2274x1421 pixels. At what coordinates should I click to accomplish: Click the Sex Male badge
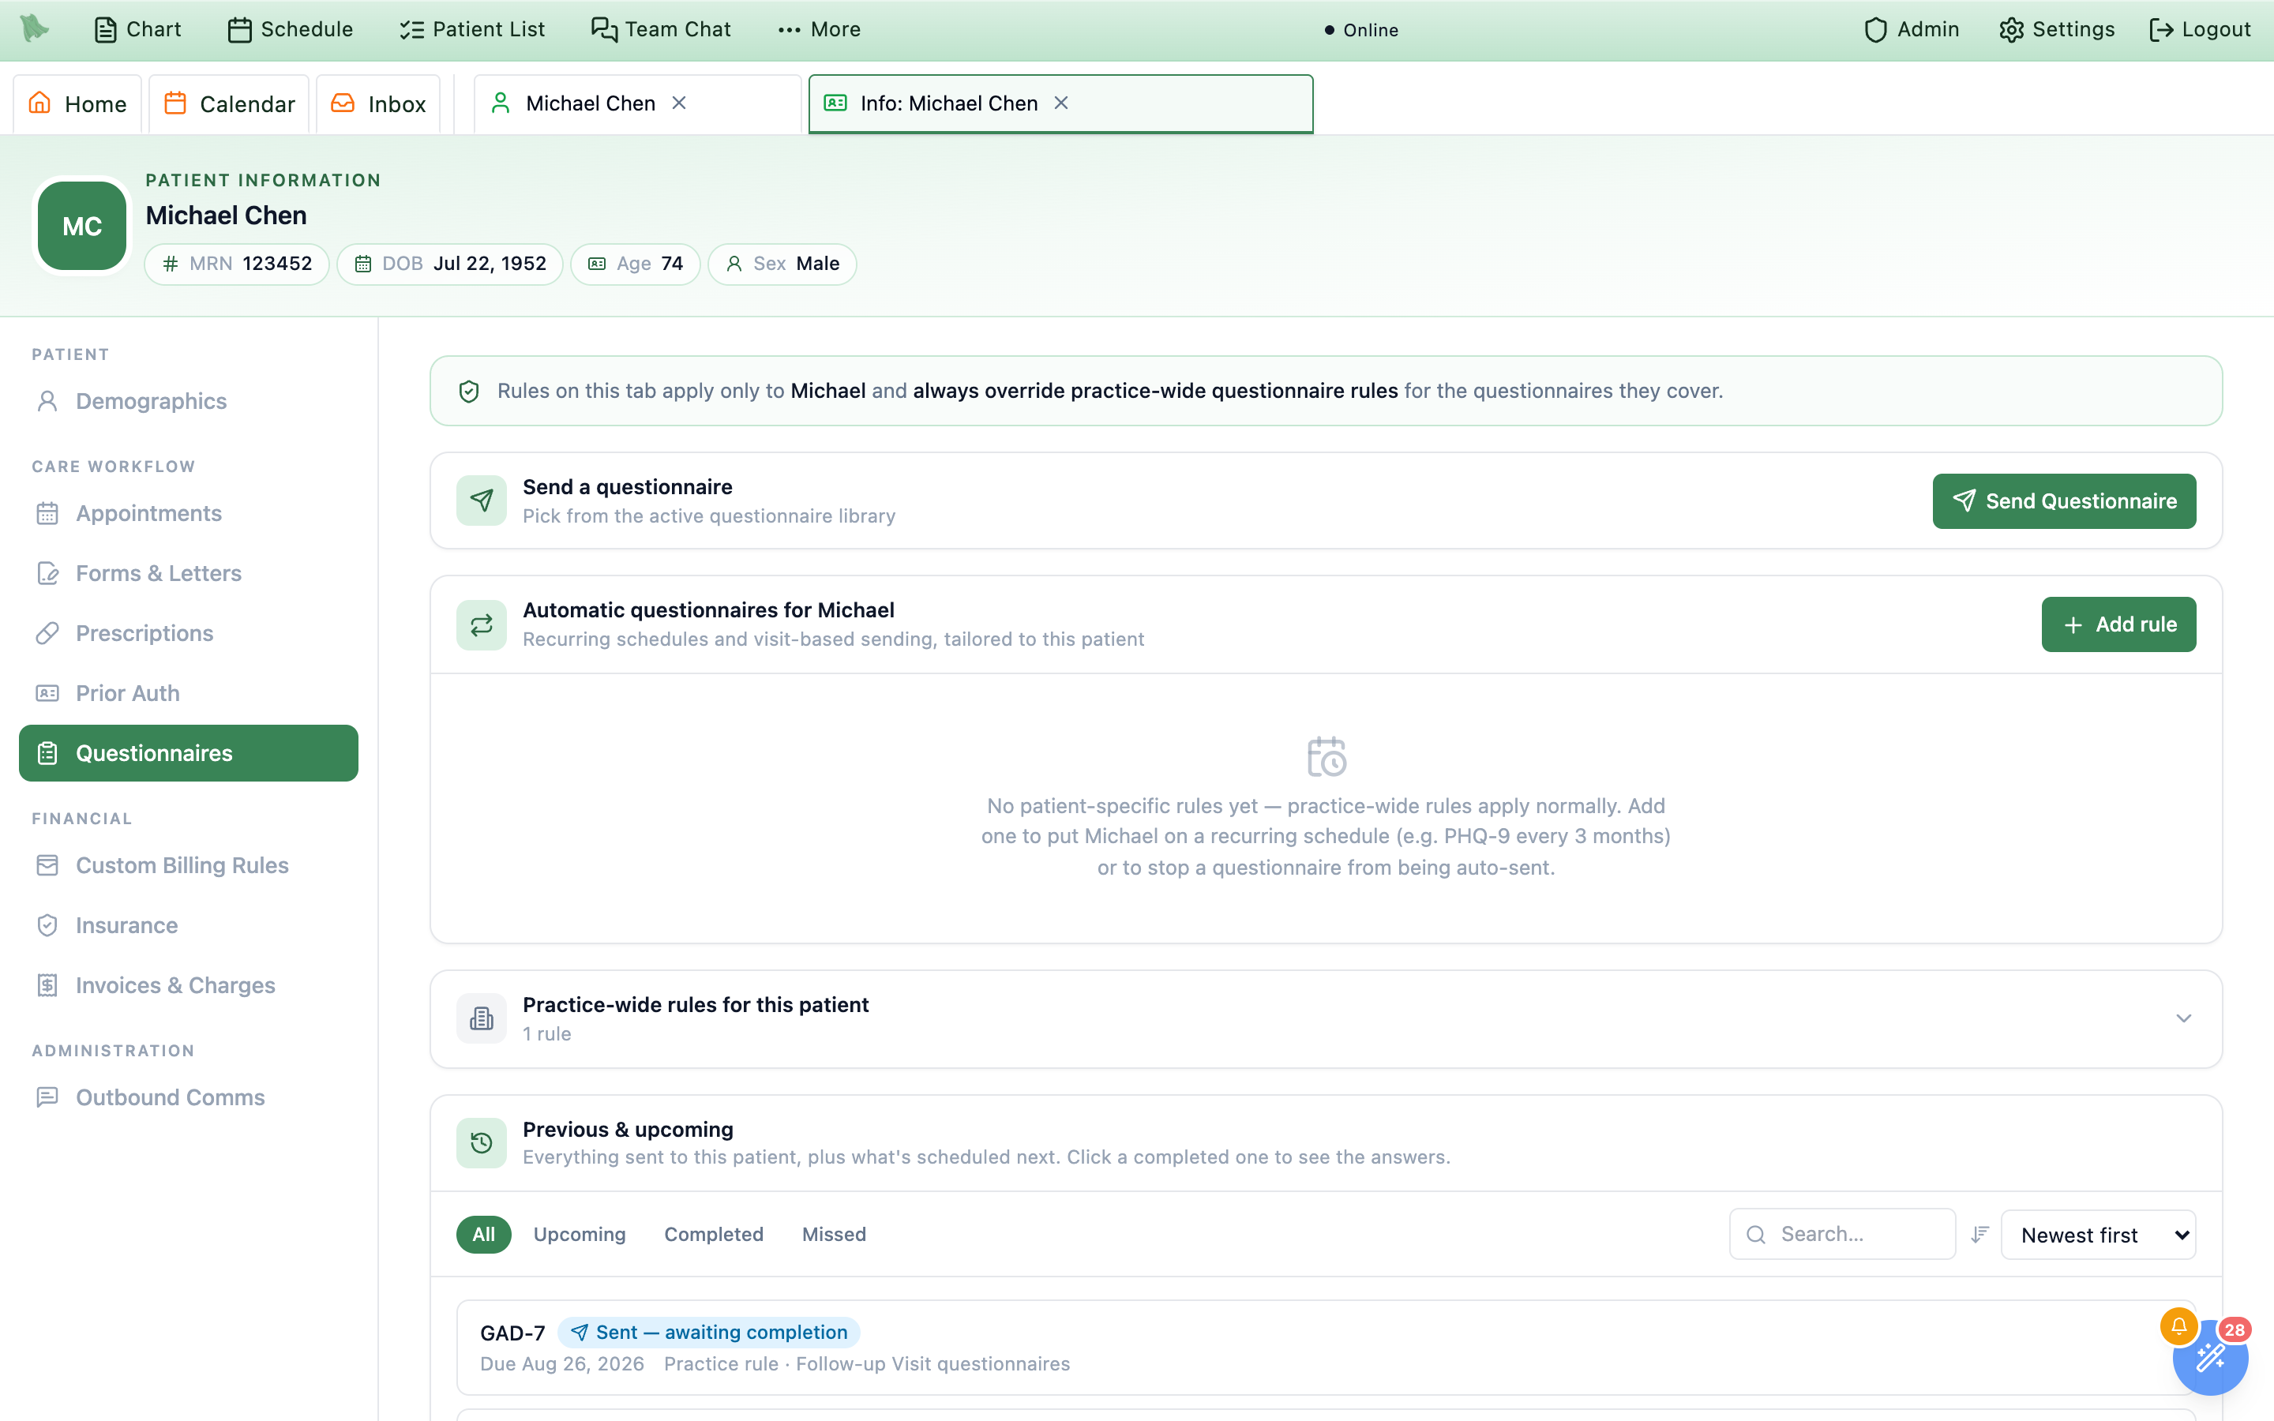tap(782, 264)
